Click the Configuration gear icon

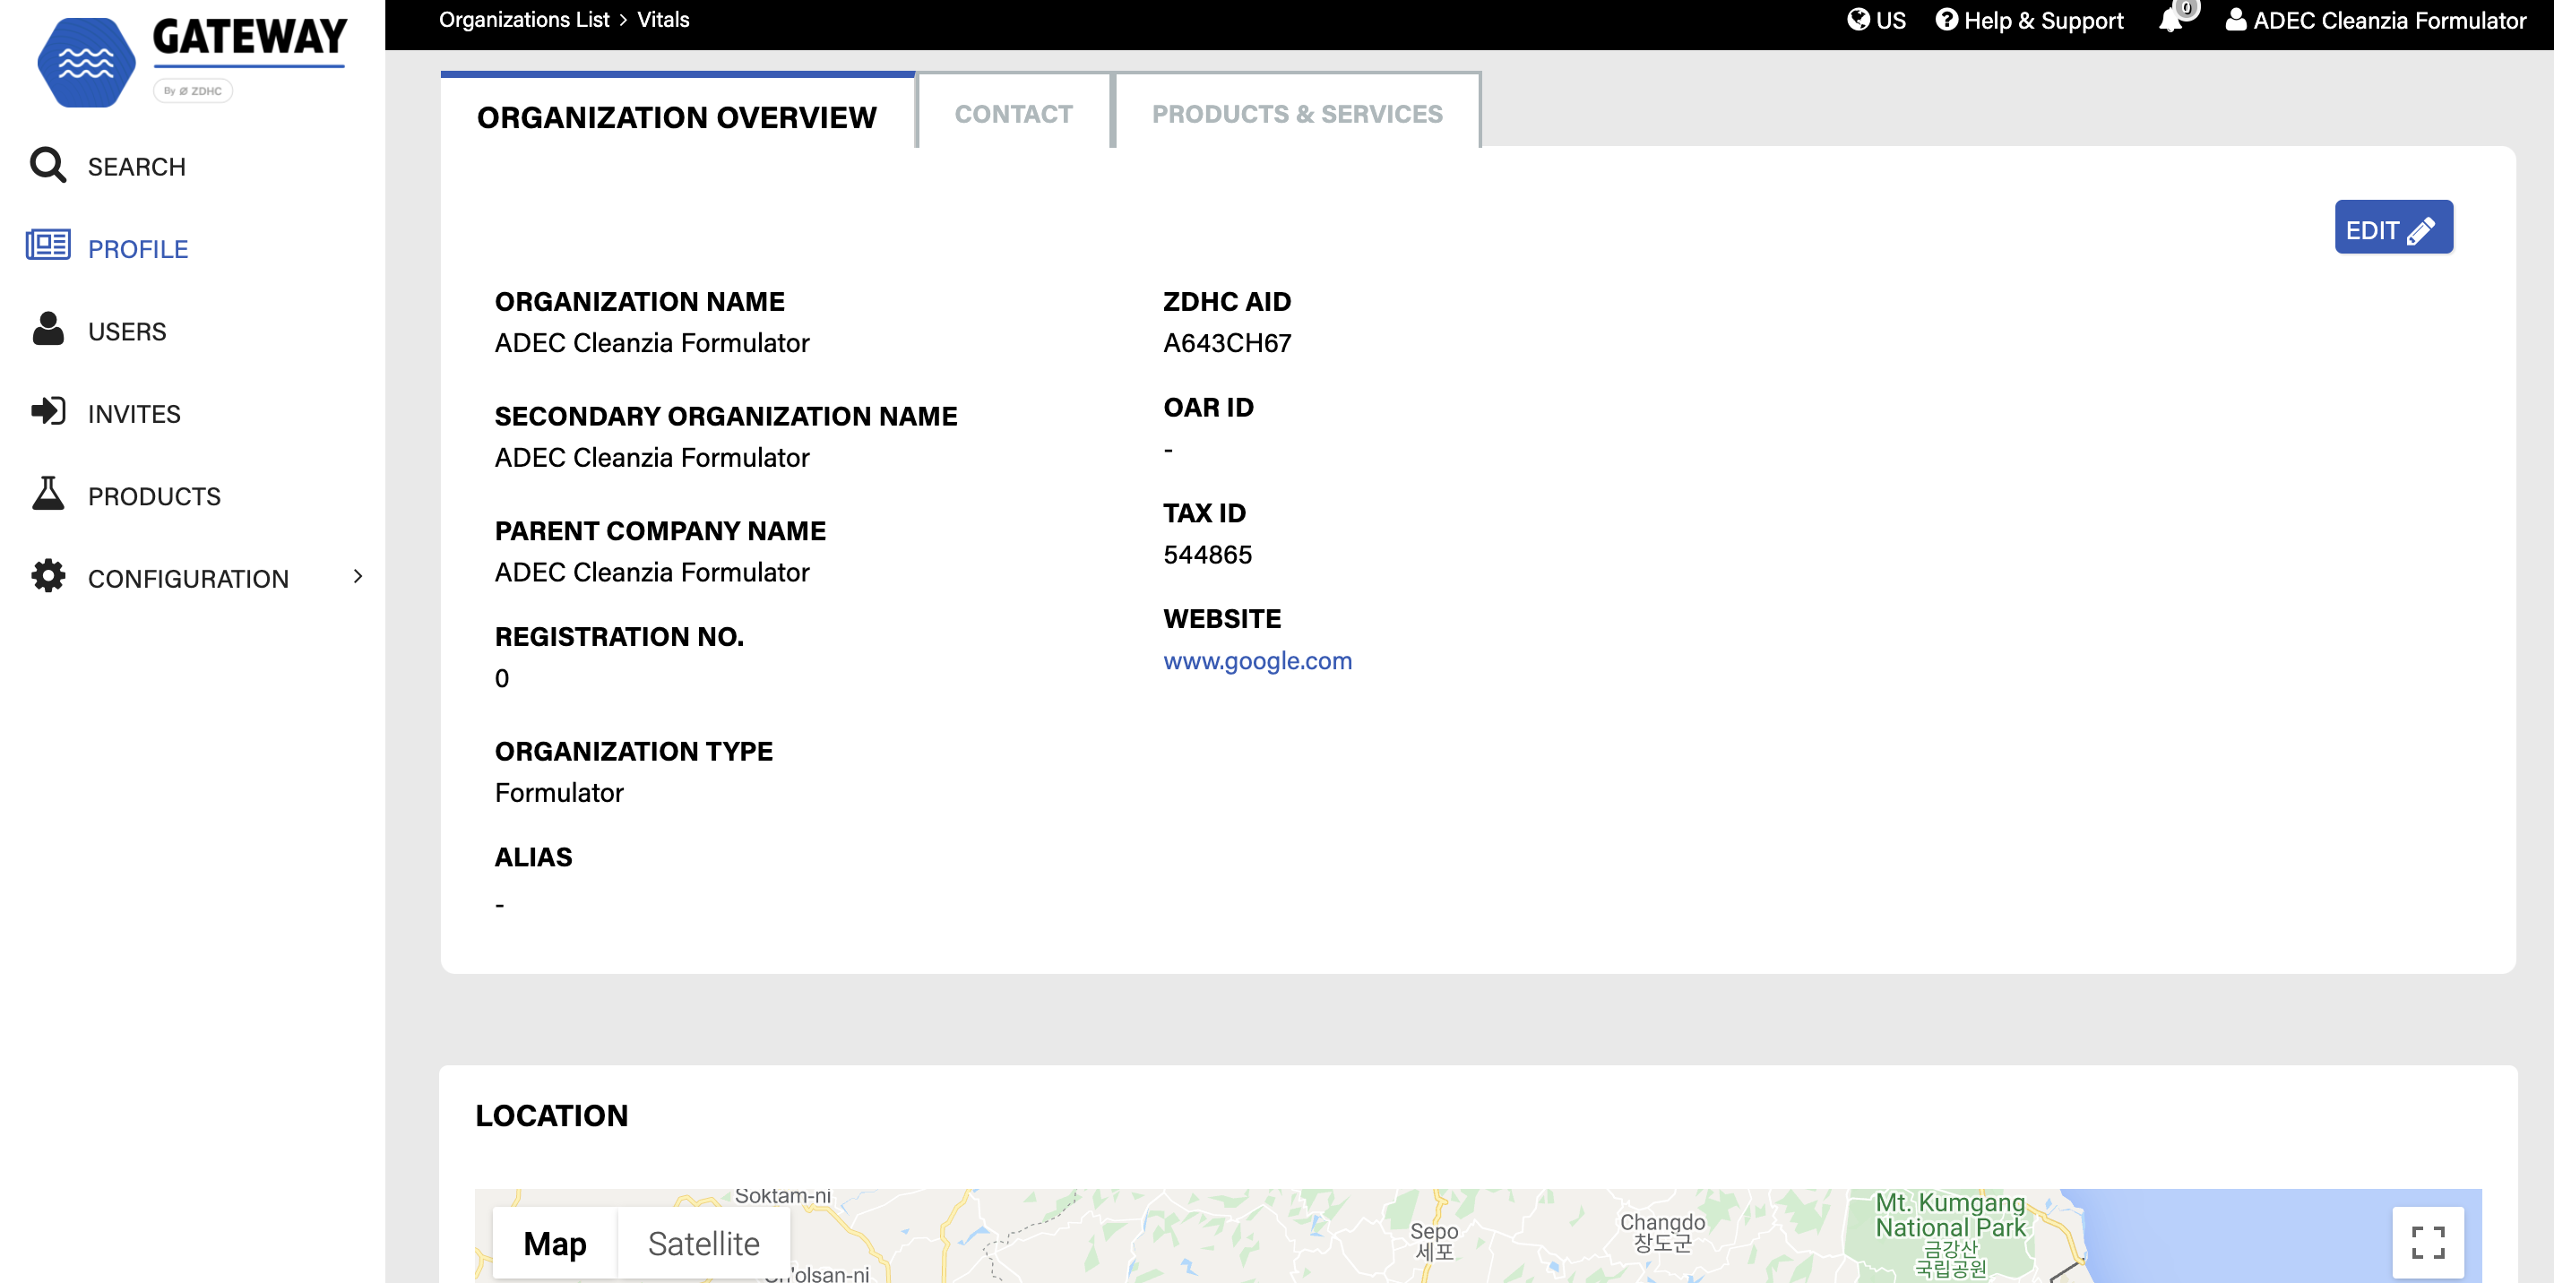[x=47, y=576]
